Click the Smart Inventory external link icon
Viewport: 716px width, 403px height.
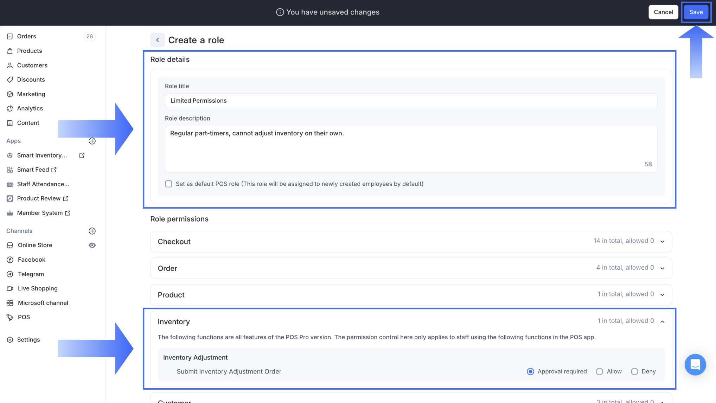pyautogui.click(x=82, y=155)
